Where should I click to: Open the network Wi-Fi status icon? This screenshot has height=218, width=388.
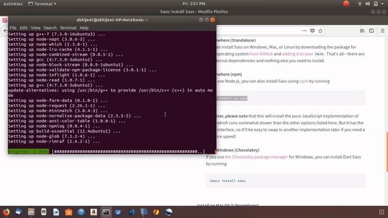360,4
